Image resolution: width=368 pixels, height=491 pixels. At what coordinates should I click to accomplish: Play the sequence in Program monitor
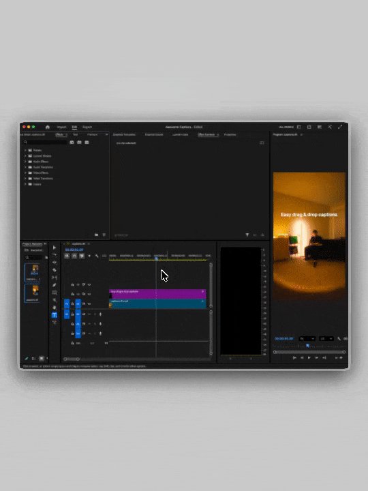[309, 357]
